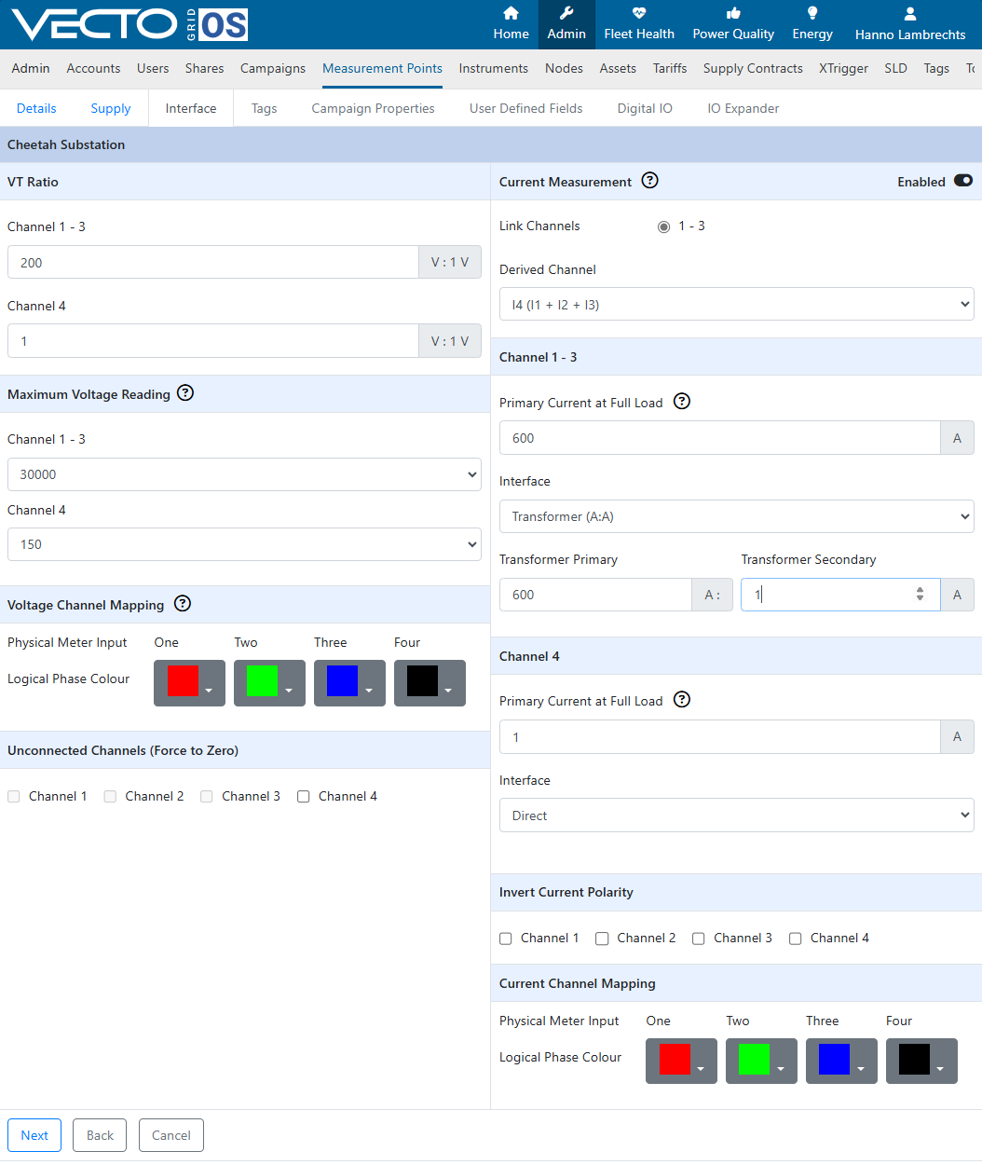Open SLD in admin menu
This screenshot has width=982, height=1165.
(895, 68)
